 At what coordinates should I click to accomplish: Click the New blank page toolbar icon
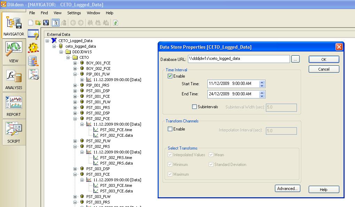(x=31, y=23)
